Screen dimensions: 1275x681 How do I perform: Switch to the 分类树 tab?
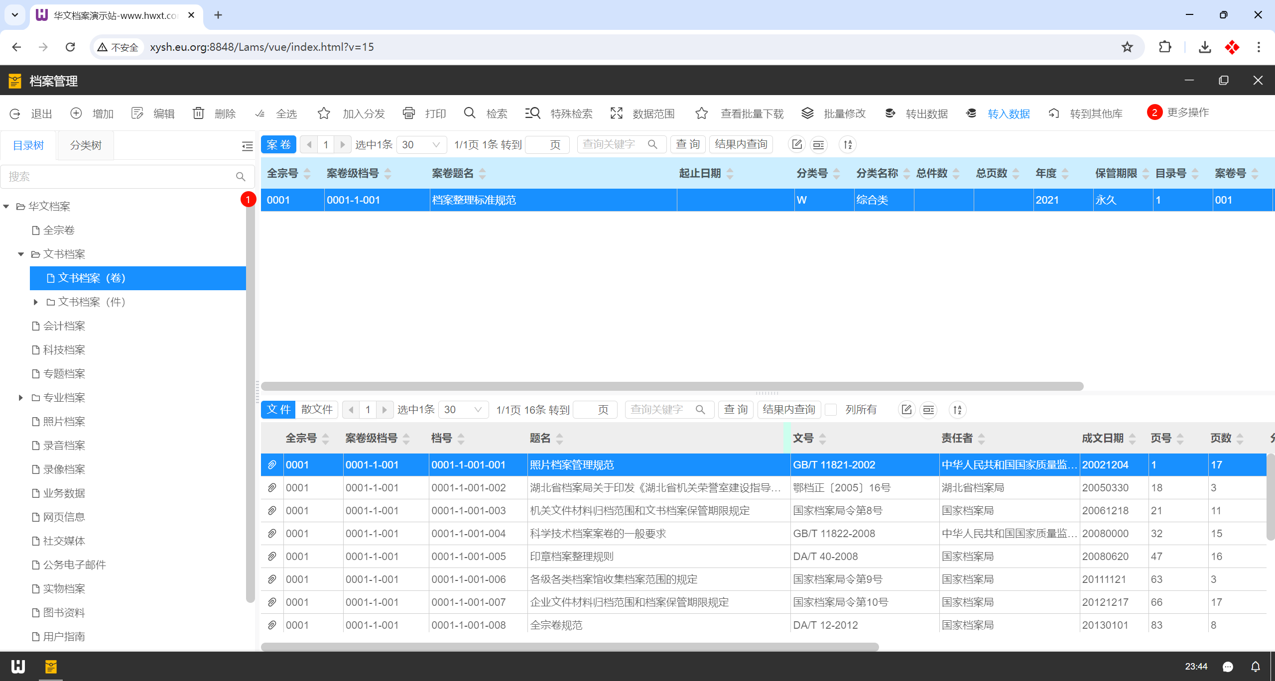pyautogui.click(x=86, y=145)
